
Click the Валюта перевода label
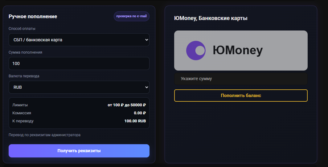click(24, 76)
